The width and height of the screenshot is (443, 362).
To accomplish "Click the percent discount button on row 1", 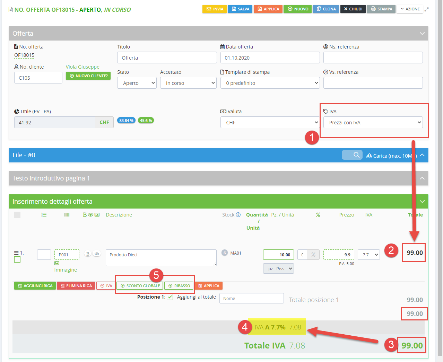I will tap(313, 255).
